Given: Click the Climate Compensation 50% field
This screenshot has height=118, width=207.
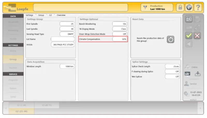Looking at the screenshot, I should [120, 39].
